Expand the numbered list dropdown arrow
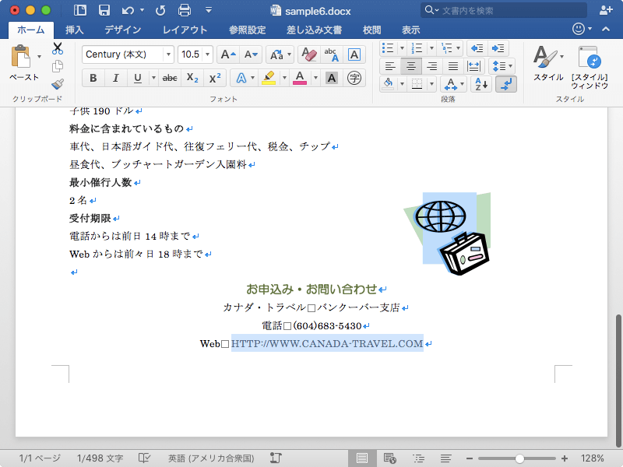 pos(432,48)
